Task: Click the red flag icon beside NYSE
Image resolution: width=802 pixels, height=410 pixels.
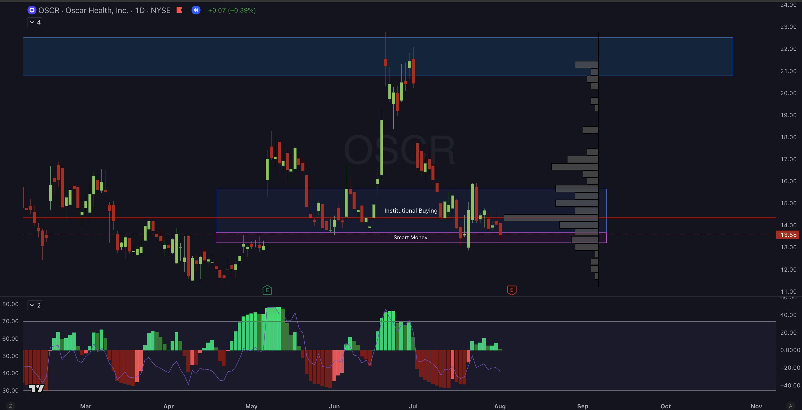Action: coord(179,10)
